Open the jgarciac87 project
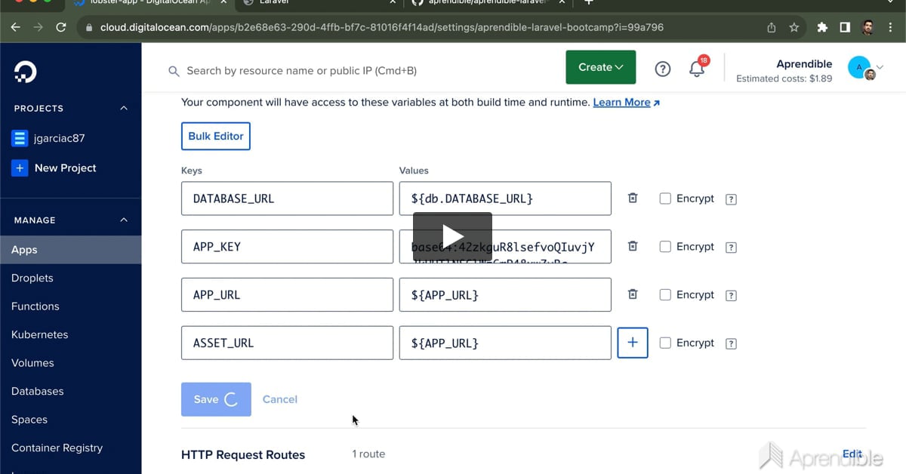The image size is (906, 474). pyautogui.click(x=60, y=138)
